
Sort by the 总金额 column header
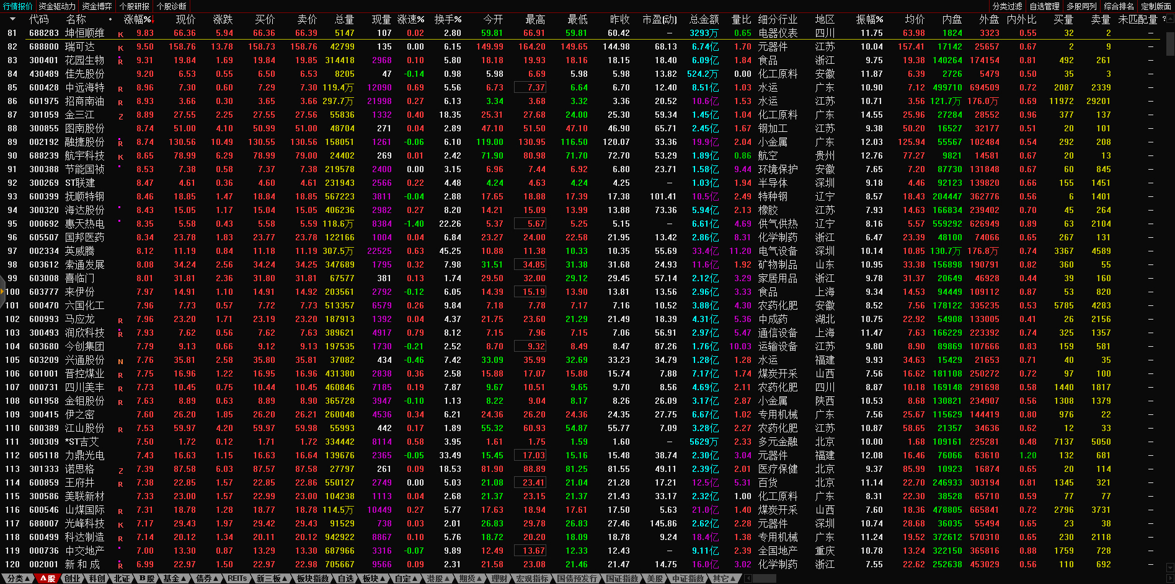point(704,19)
